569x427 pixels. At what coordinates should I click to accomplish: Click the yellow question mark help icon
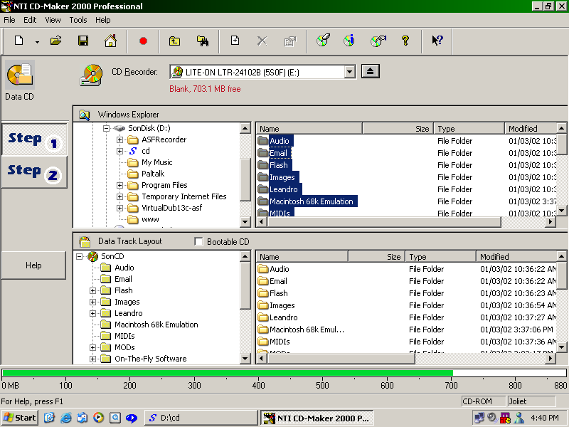[x=405, y=41]
